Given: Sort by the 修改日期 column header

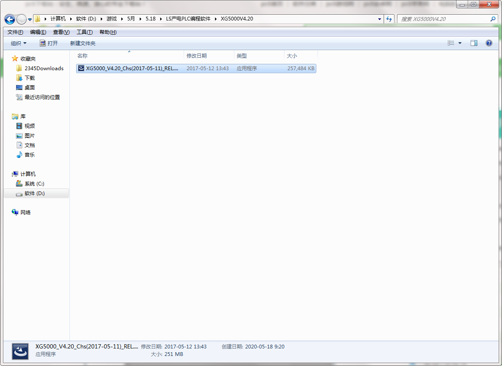Looking at the screenshot, I should coord(197,56).
